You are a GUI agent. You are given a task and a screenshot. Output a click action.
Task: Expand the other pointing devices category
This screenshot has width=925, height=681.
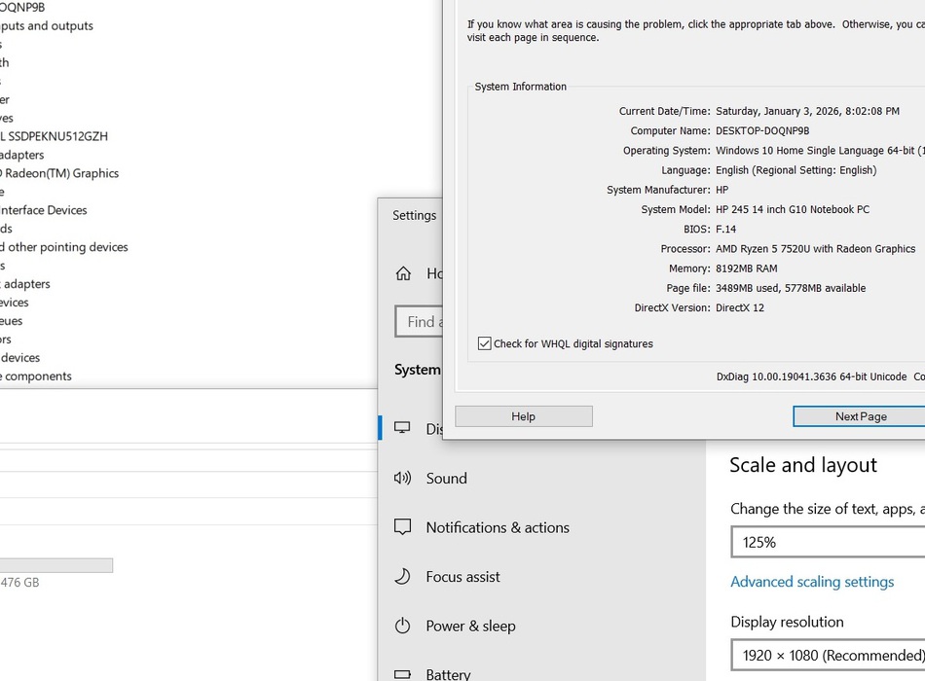point(64,247)
